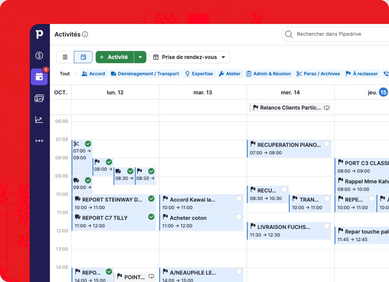Open the Rappel Mme Kahn event
The width and height of the screenshot is (389, 282).
click(x=362, y=185)
